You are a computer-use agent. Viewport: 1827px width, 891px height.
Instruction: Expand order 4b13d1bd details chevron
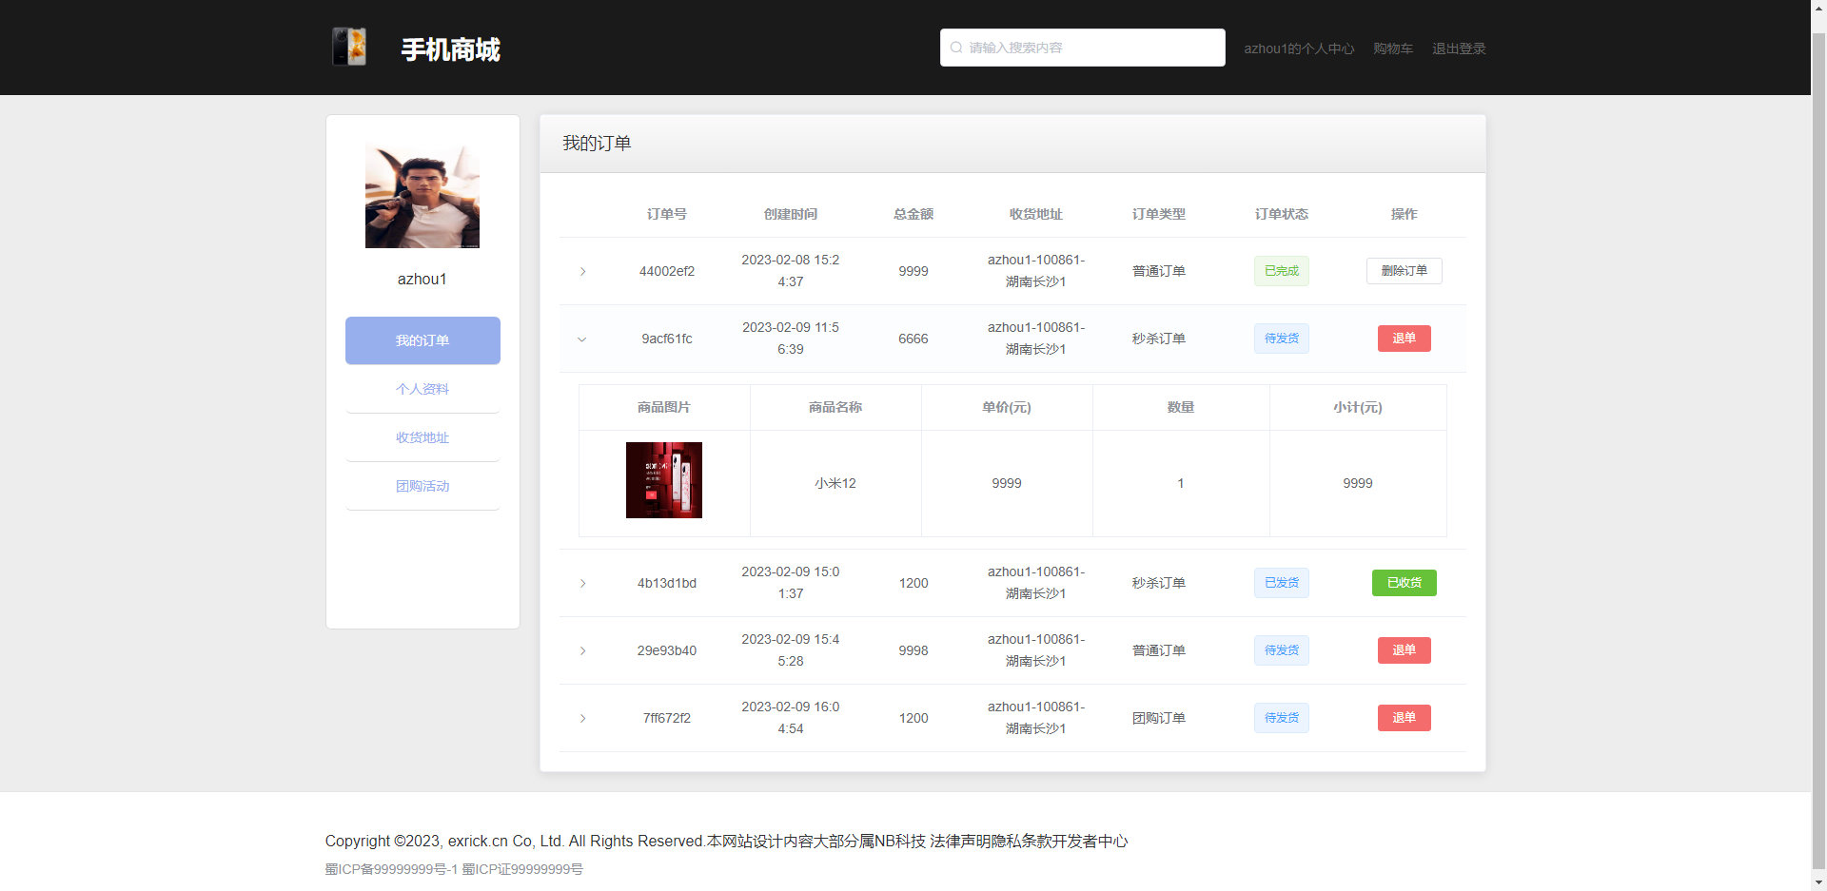pos(582,583)
